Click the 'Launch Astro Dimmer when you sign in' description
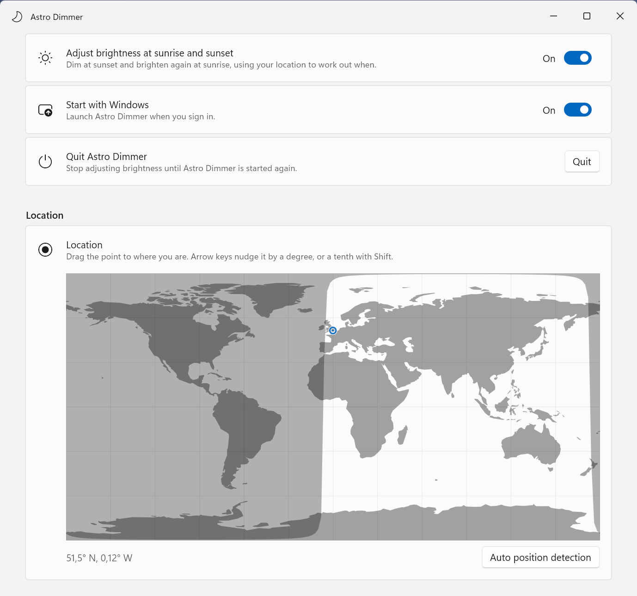 pyautogui.click(x=141, y=117)
